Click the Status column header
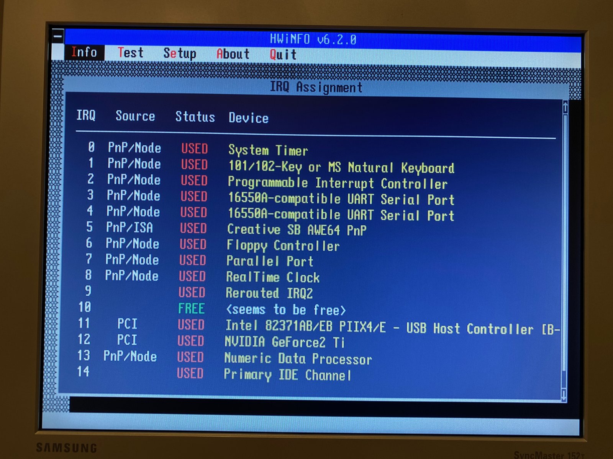Viewport: 613px width, 459px height. [195, 116]
